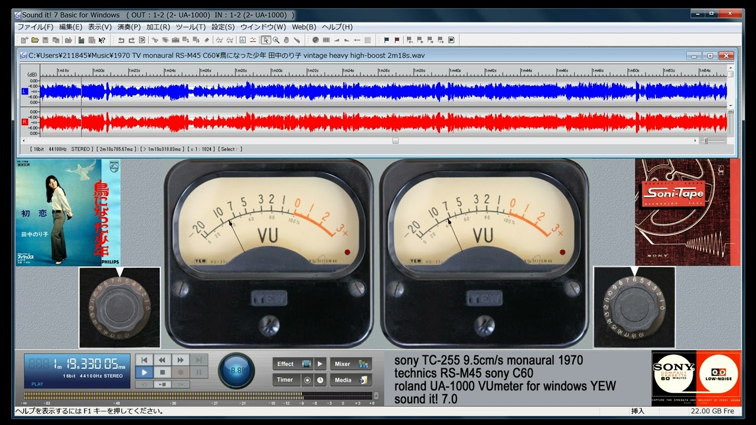
Task: Select the magnifier zoom tool
Action: point(276,40)
